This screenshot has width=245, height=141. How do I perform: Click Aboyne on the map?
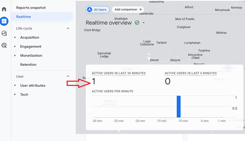pos(175,60)
